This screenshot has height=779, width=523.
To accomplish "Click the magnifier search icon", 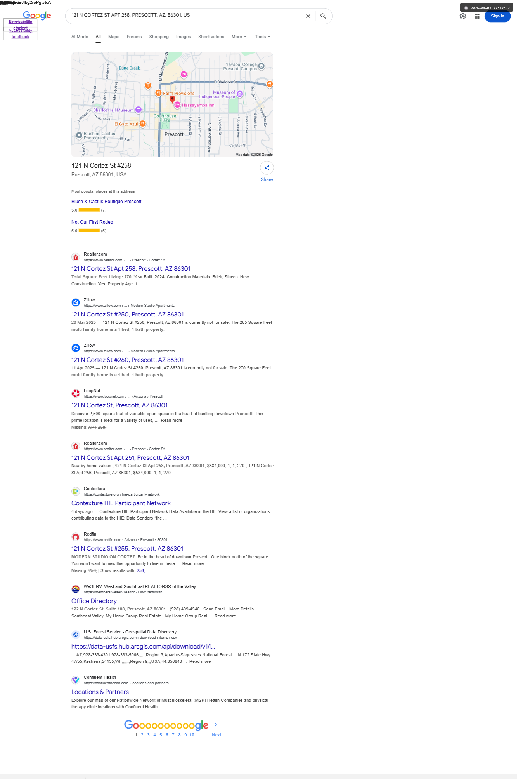I will 323,16.
